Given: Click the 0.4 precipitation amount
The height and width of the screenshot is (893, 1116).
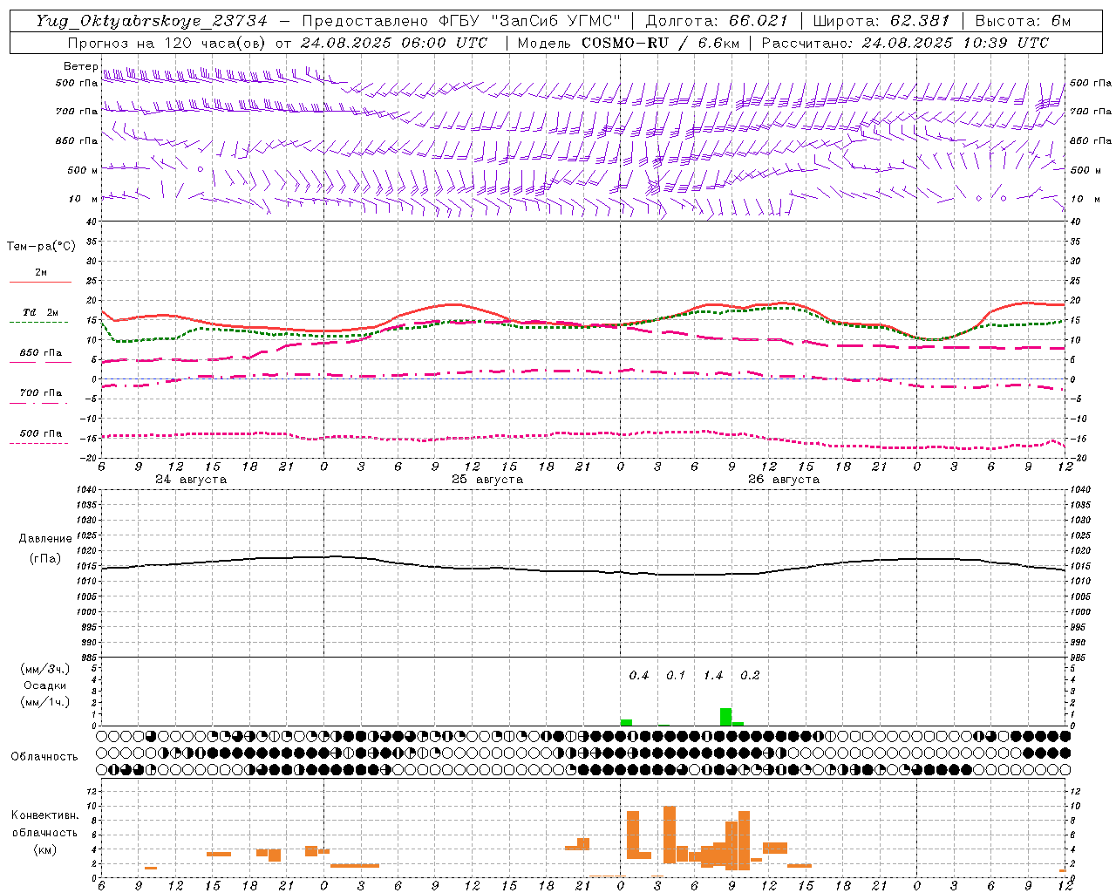Looking at the screenshot, I should point(639,676).
